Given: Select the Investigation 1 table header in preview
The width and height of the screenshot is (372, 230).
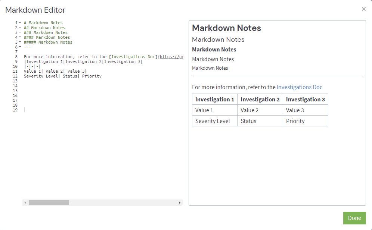Looking at the screenshot, I should pos(214,99).
